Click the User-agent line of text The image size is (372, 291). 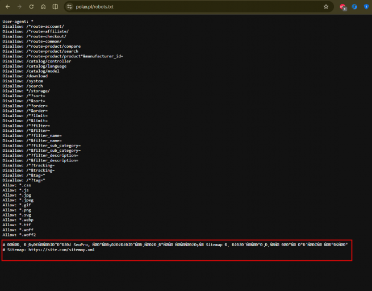pyautogui.click(x=18, y=22)
